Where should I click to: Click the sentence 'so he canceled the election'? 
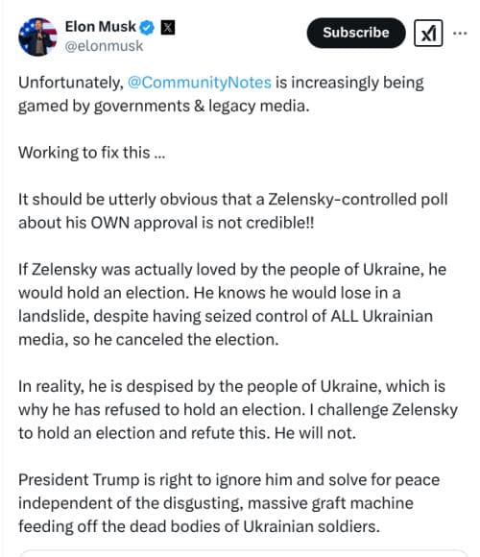pyautogui.click(x=176, y=340)
